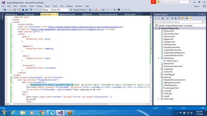Click the Undo arrow icon
Screen dimensions: 207x116
coord(31,10)
